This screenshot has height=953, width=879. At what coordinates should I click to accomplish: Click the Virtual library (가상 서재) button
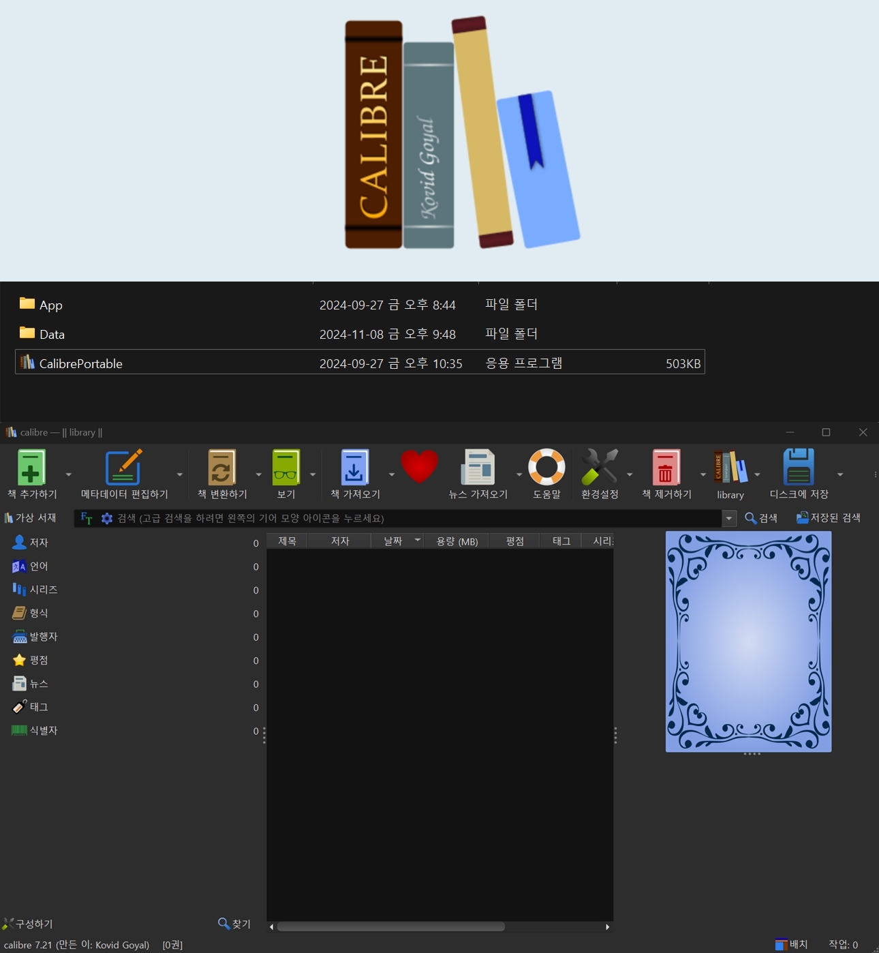pyautogui.click(x=31, y=518)
